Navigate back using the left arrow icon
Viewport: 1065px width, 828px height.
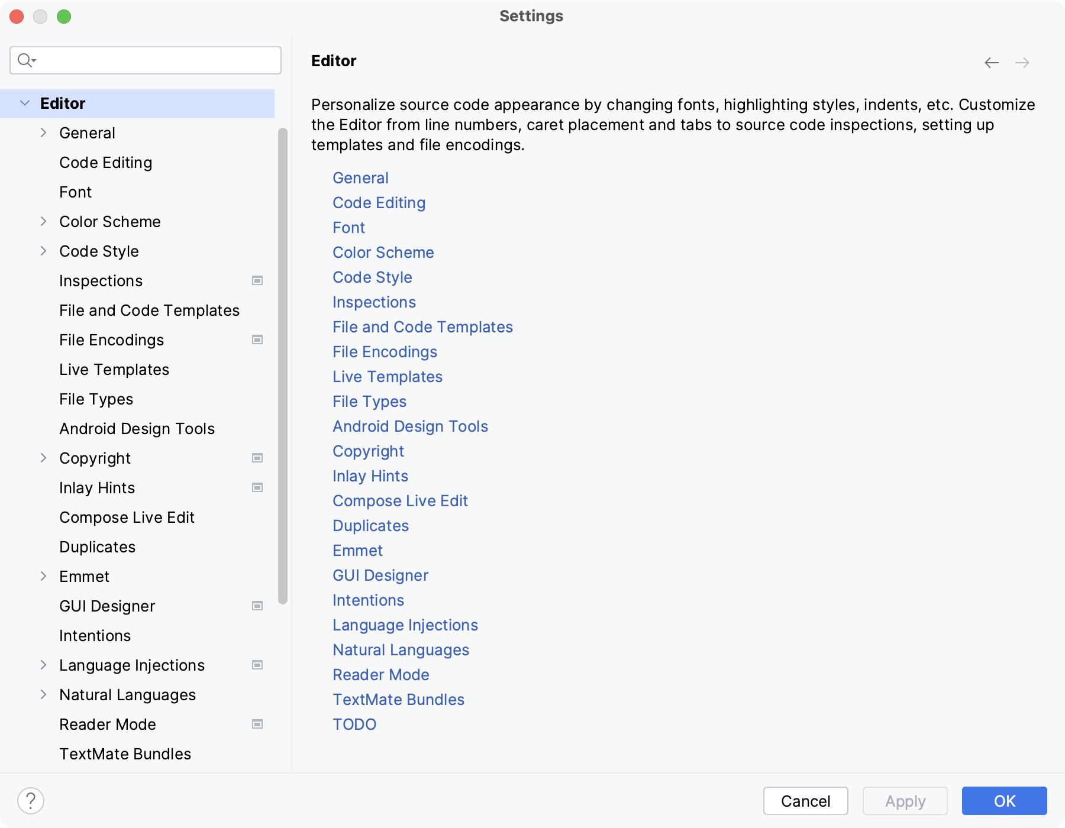pos(990,63)
